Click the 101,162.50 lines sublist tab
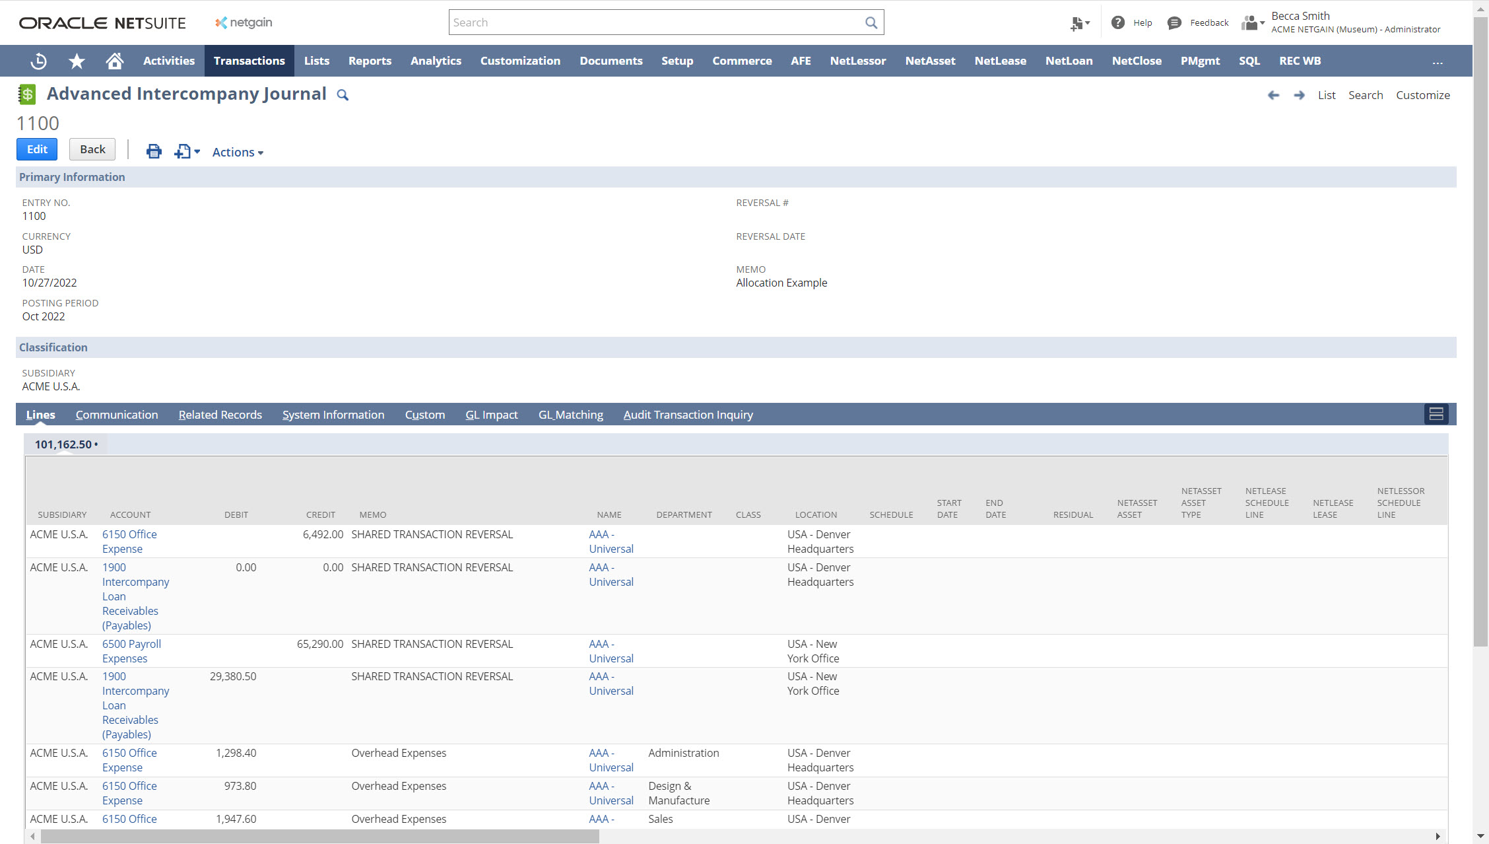1489x844 pixels. [x=66, y=444]
